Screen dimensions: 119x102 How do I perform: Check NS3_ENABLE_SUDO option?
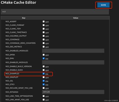click(43, 70)
